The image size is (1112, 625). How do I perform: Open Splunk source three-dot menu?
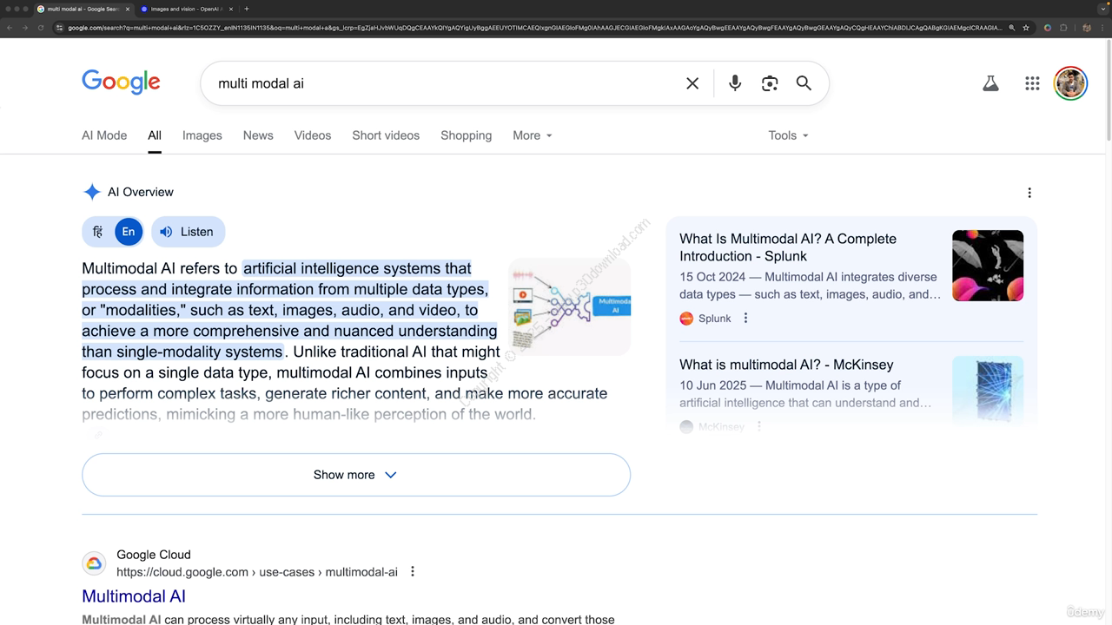[745, 319]
